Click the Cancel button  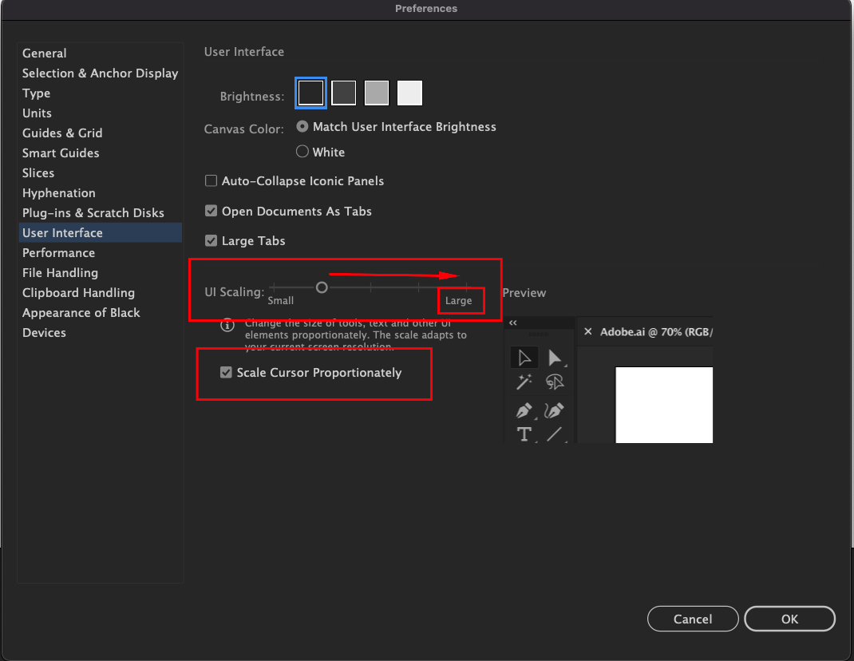pyautogui.click(x=692, y=619)
